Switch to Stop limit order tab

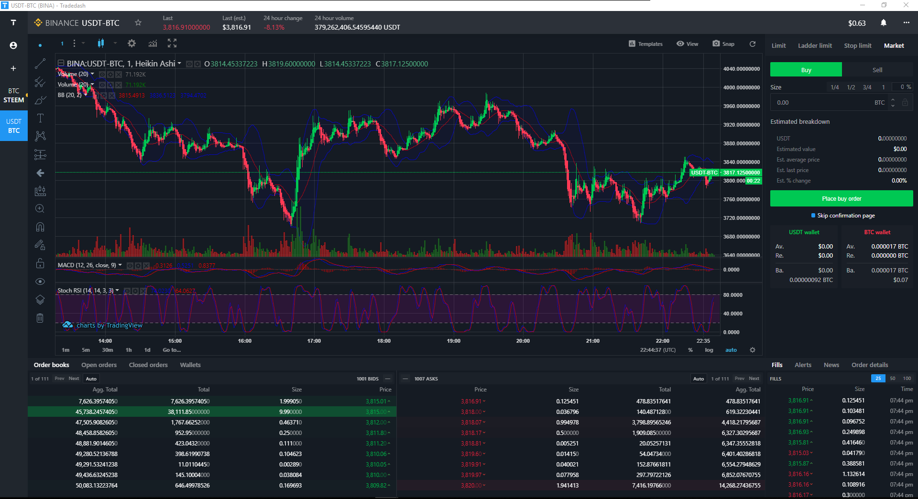tap(858, 46)
